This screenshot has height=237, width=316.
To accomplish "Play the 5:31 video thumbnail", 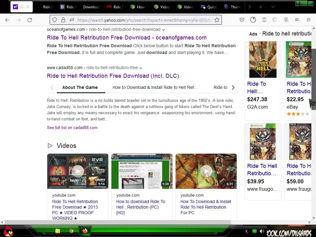I will 206,171.
